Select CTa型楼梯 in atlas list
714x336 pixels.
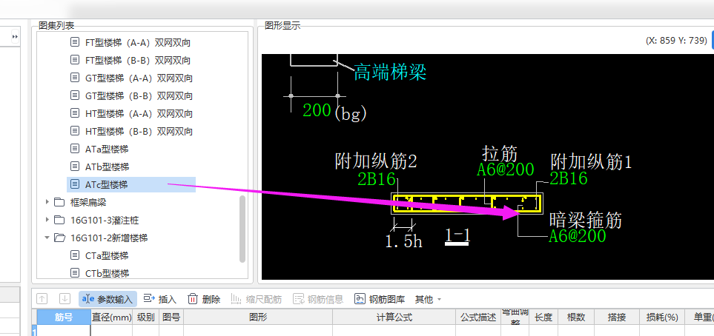point(107,255)
